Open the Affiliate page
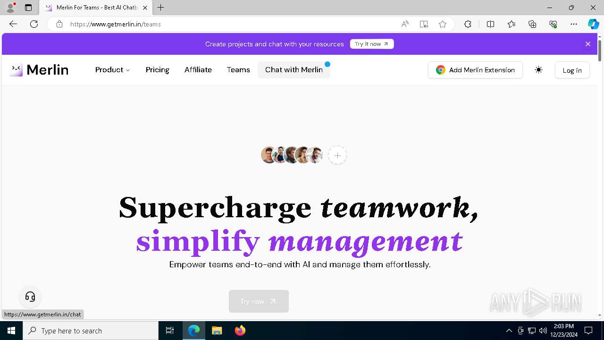Screen dimensions: 604x340 click(x=198, y=70)
